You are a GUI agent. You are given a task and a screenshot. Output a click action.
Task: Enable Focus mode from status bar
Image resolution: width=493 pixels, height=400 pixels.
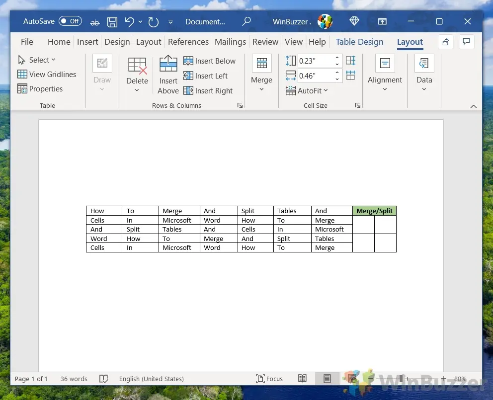pos(269,379)
